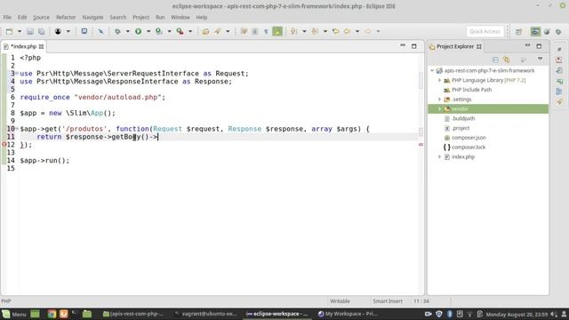The width and height of the screenshot is (569, 320).
Task: Open the Window menu
Action: pyautogui.click(x=180, y=18)
